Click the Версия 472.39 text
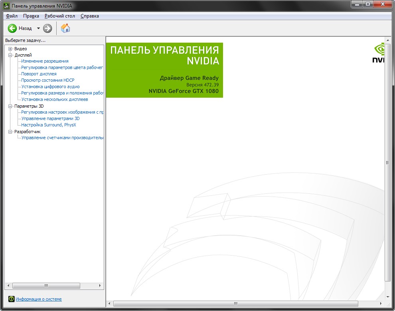 click(203, 85)
